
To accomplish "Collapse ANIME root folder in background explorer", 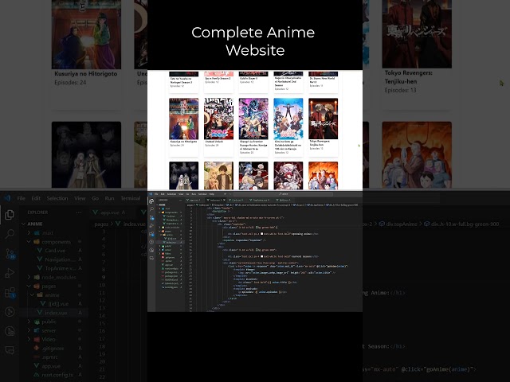I will (x=23, y=224).
